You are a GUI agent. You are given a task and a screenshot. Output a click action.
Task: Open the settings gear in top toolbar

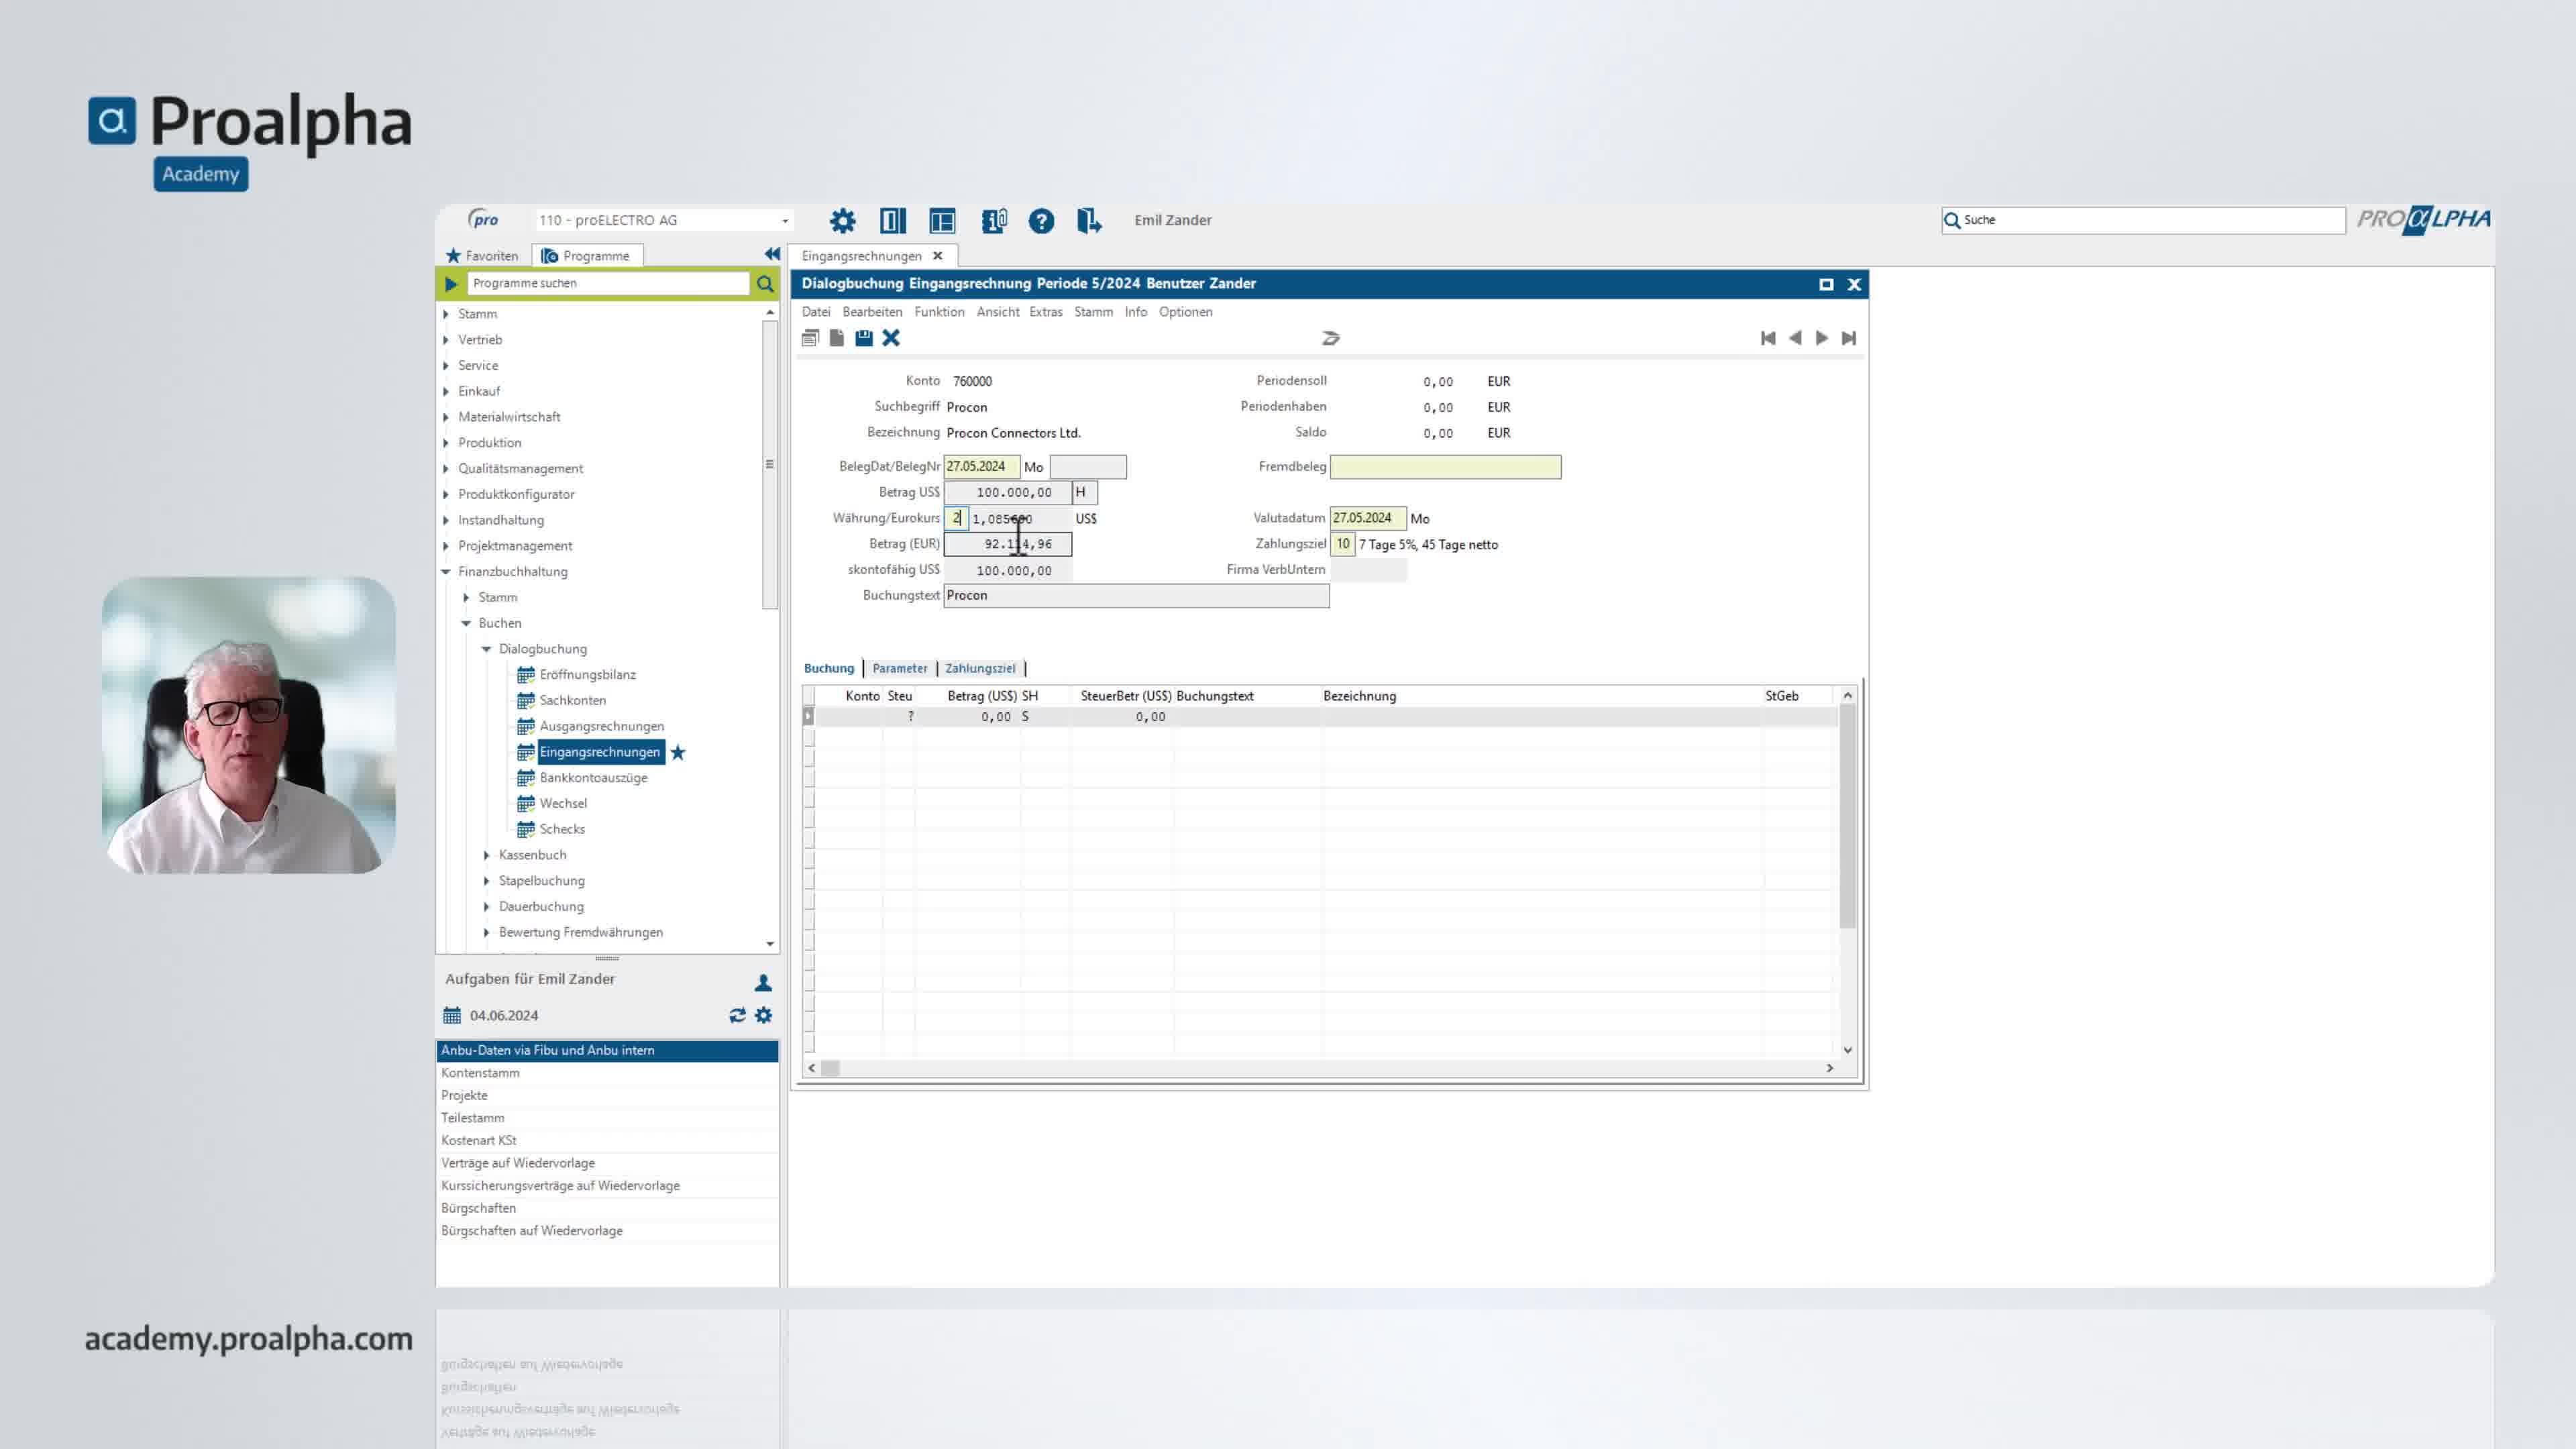click(x=842, y=220)
